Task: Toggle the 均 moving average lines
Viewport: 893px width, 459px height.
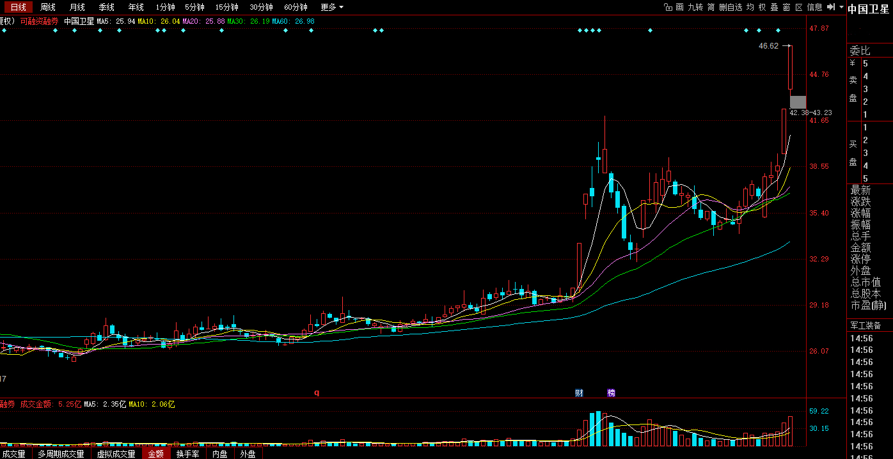Action: pos(750,7)
